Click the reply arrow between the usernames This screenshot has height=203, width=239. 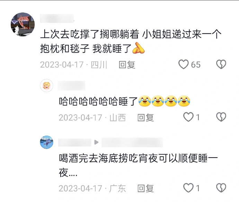pos(96,142)
